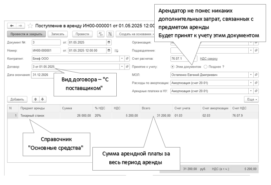Open the НДС сверху link
The image size is (271, 185).
[209, 59]
